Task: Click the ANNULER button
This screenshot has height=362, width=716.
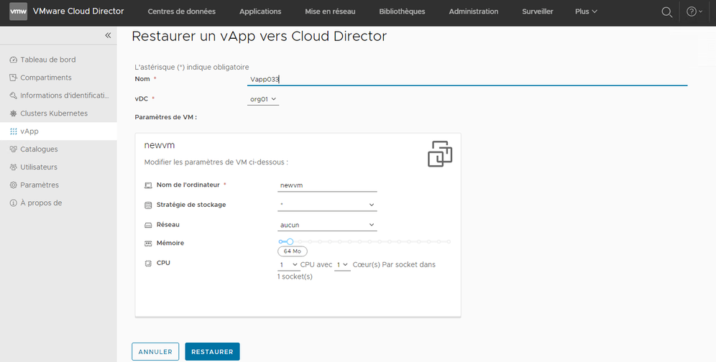Action: pos(155,352)
